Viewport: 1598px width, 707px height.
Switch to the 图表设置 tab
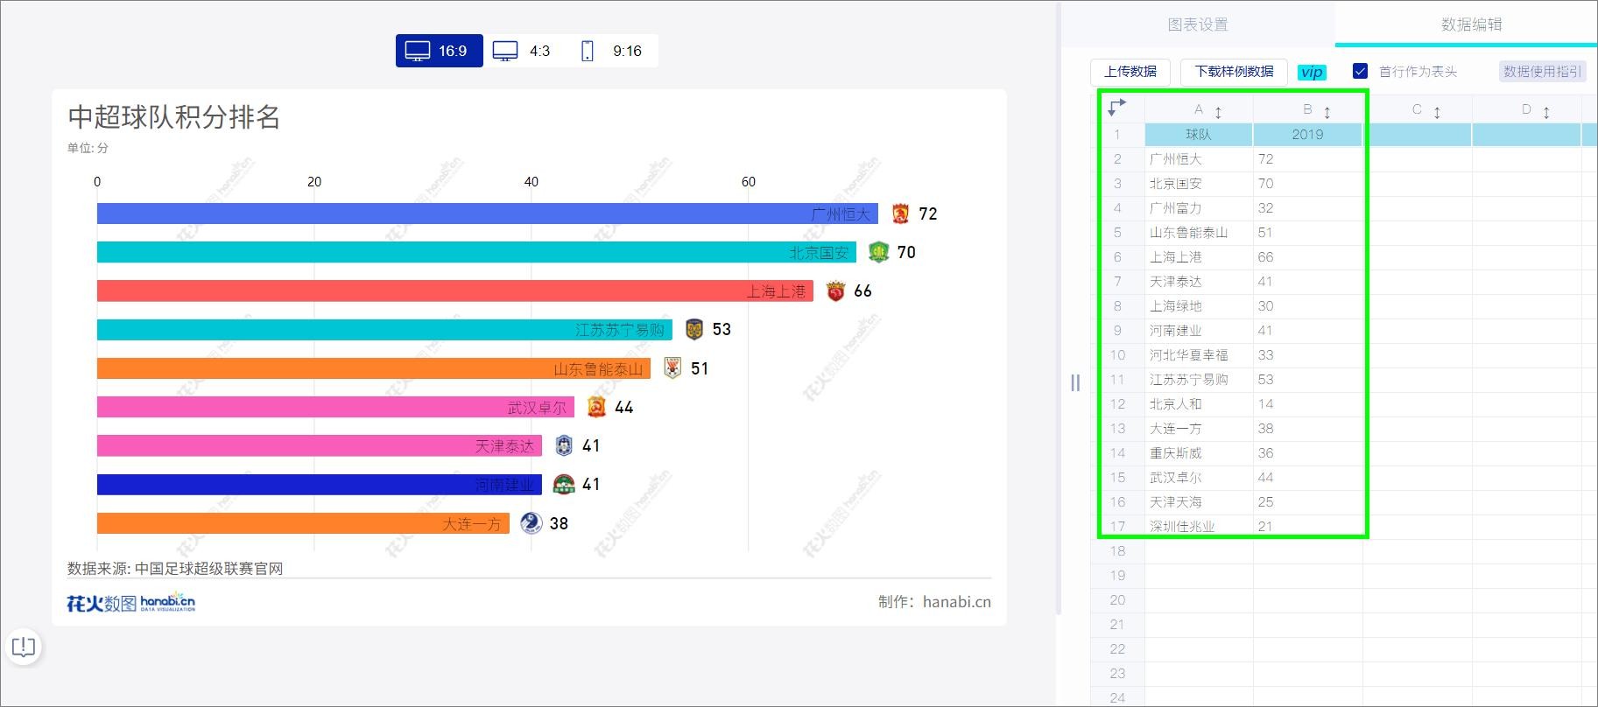[x=1198, y=24]
